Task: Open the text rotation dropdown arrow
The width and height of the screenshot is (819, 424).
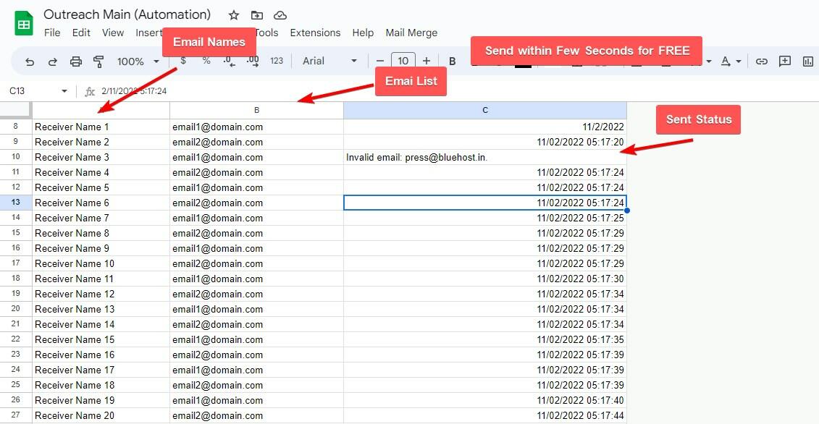Action: coord(739,62)
